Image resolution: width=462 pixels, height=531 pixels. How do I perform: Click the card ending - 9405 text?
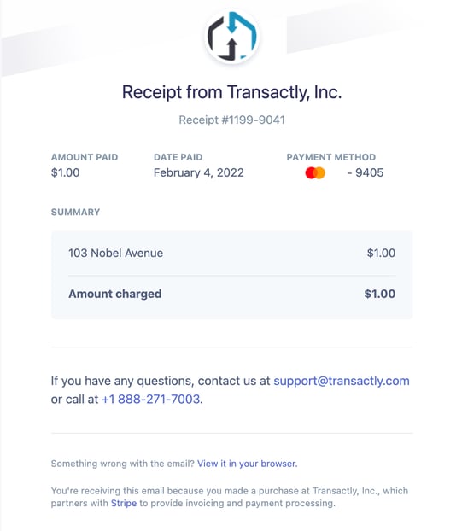[x=366, y=172]
